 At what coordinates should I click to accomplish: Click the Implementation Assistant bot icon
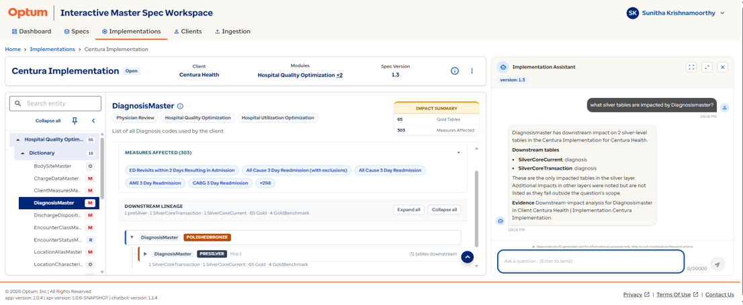tap(503, 67)
